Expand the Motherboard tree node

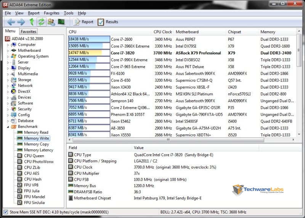pyautogui.click(x=8, y=51)
